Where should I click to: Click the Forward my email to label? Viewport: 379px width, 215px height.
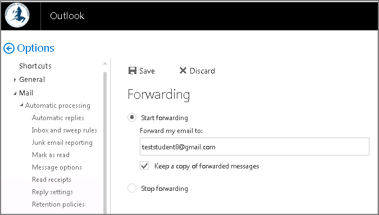171,131
